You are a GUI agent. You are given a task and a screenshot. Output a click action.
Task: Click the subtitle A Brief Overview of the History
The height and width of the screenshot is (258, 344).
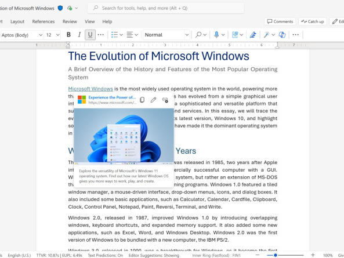coord(173,73)
